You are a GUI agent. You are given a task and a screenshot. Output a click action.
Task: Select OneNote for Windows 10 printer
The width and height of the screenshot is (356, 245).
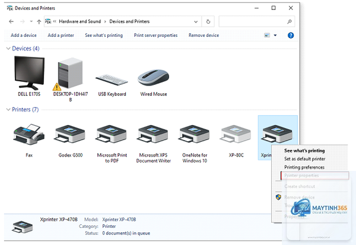click(195, 135)
